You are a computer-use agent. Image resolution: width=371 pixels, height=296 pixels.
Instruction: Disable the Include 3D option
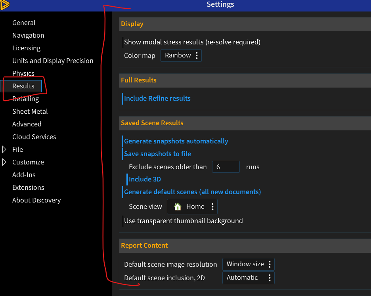(145, 179)
